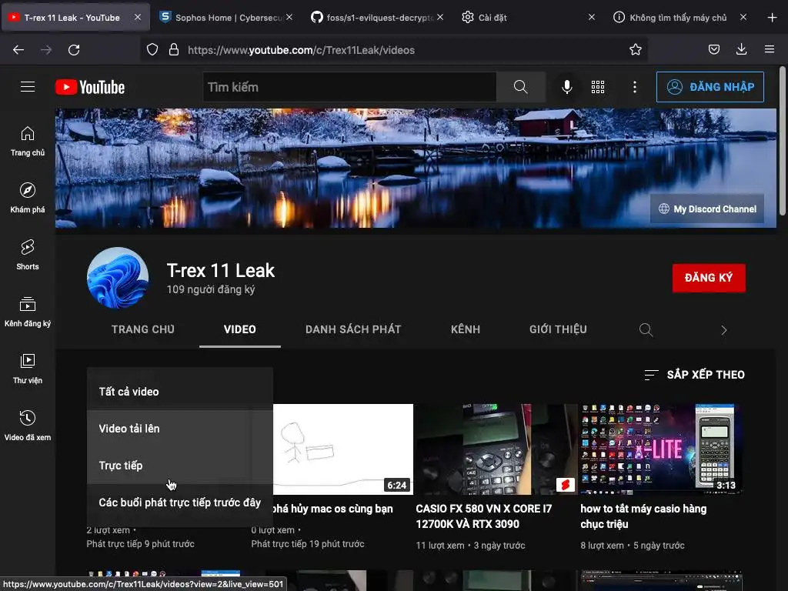The width and height of the screenshot is (788, 591).
Task: Open the X-LITE desktop thumbnail 3:13
Action: pyautogui.click(x=661, y=449)
